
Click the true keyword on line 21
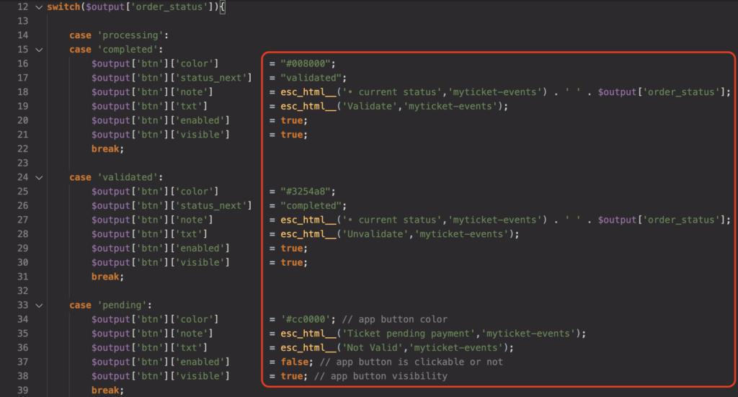click(x=292, y=135)
